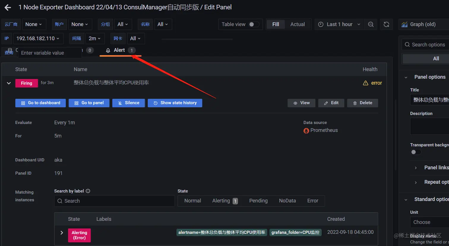Screen dimensions: 449x246
Task: Open the 间隔 2m interval dropdown
Action: pos(95,39)
